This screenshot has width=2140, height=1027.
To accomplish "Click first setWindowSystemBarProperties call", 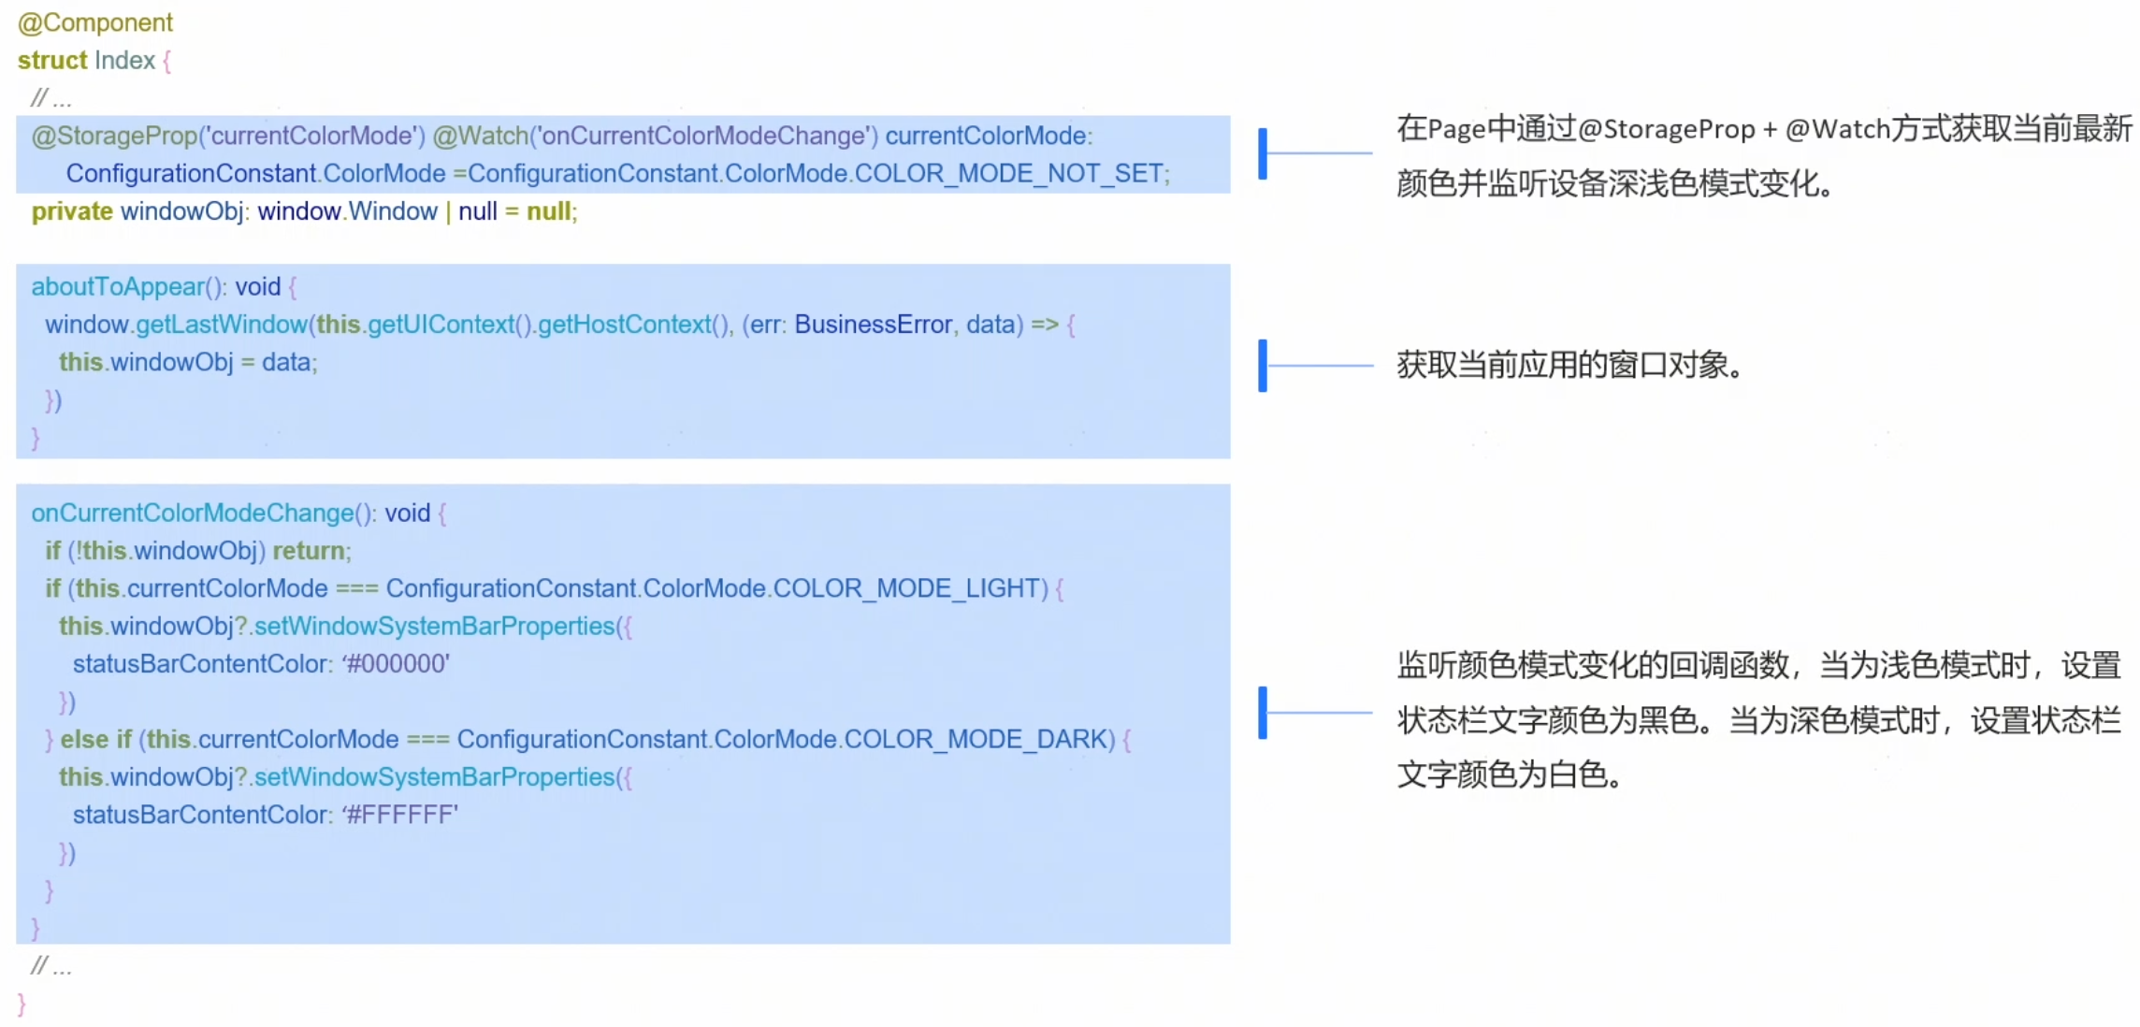I will pos(434,627).
